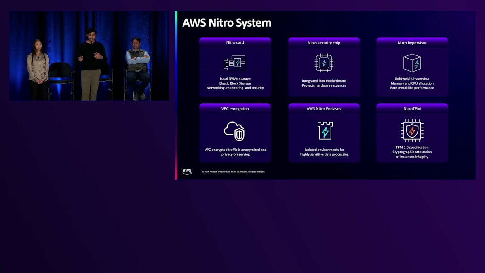485x273 pixels.
Task: Click the text Memory and CPU allocation
Action: pos(412,83)
